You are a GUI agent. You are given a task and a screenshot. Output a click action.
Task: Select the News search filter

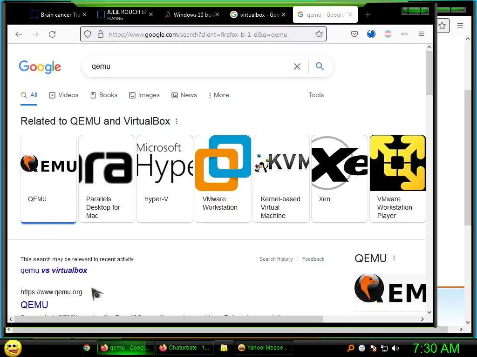click(184, 95)
